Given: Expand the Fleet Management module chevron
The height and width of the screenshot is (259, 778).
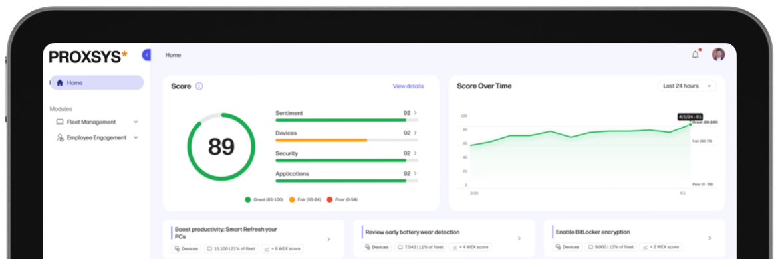Looking at the screenshot, I should 136,122.
